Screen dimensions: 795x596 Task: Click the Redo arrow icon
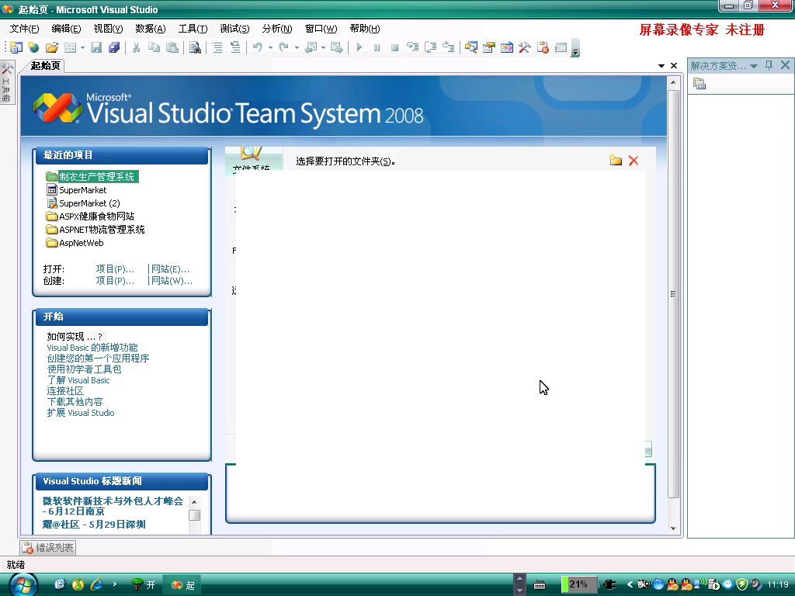pos(284,47)
